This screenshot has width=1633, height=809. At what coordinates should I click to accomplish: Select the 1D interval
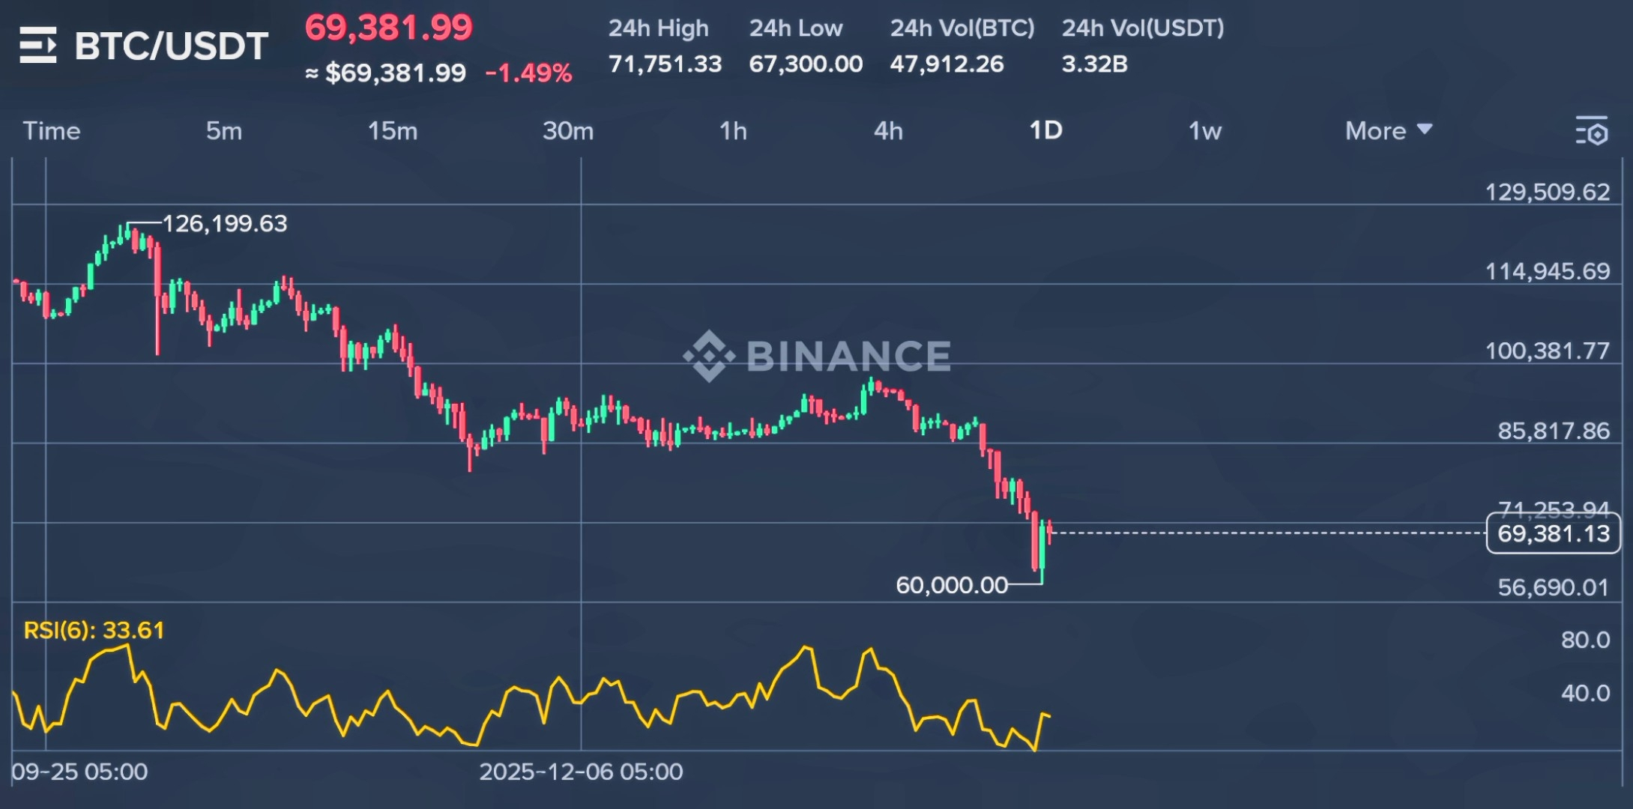[1045, 131]
